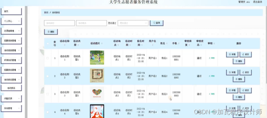Image resolution: width=267 pixels, height=118 pixels.
Task: Click 退出登录 at the top right
Action: coord(257,2)
